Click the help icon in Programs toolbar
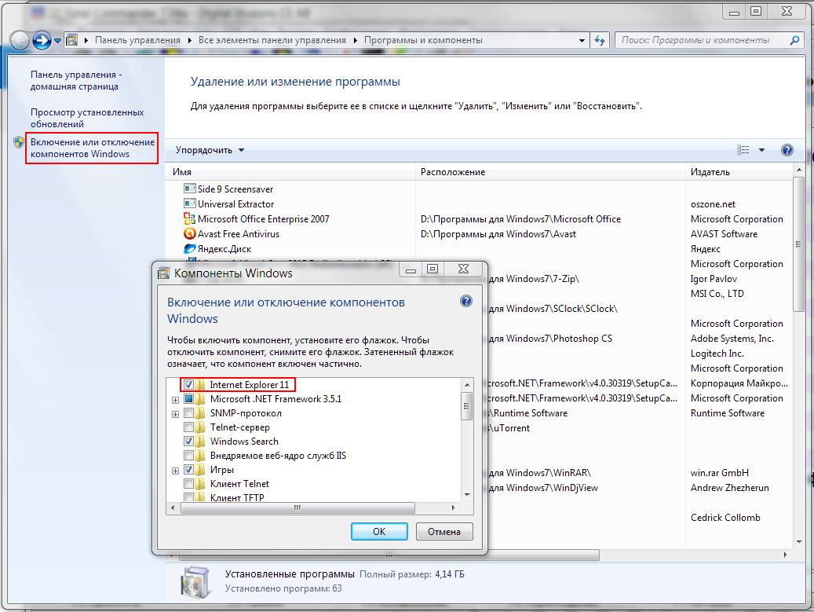The height and width of the screenshot is (612, 814). pyautogui.click(x=787, y=150)
